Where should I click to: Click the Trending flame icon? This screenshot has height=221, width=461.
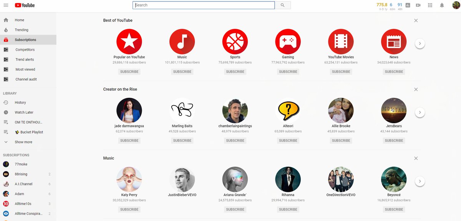tap(6, 30)
